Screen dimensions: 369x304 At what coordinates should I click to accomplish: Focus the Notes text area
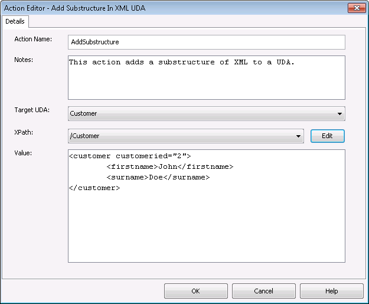(x=207, y=78)
